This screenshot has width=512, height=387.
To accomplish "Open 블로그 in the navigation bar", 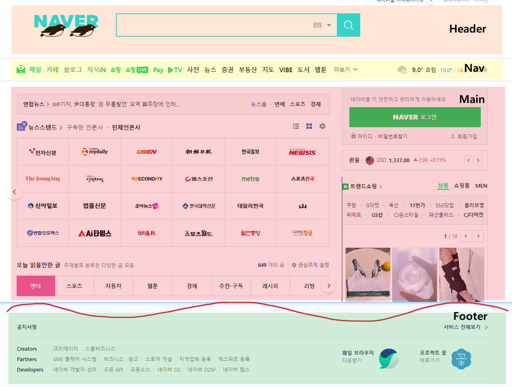I will (73, 70).
